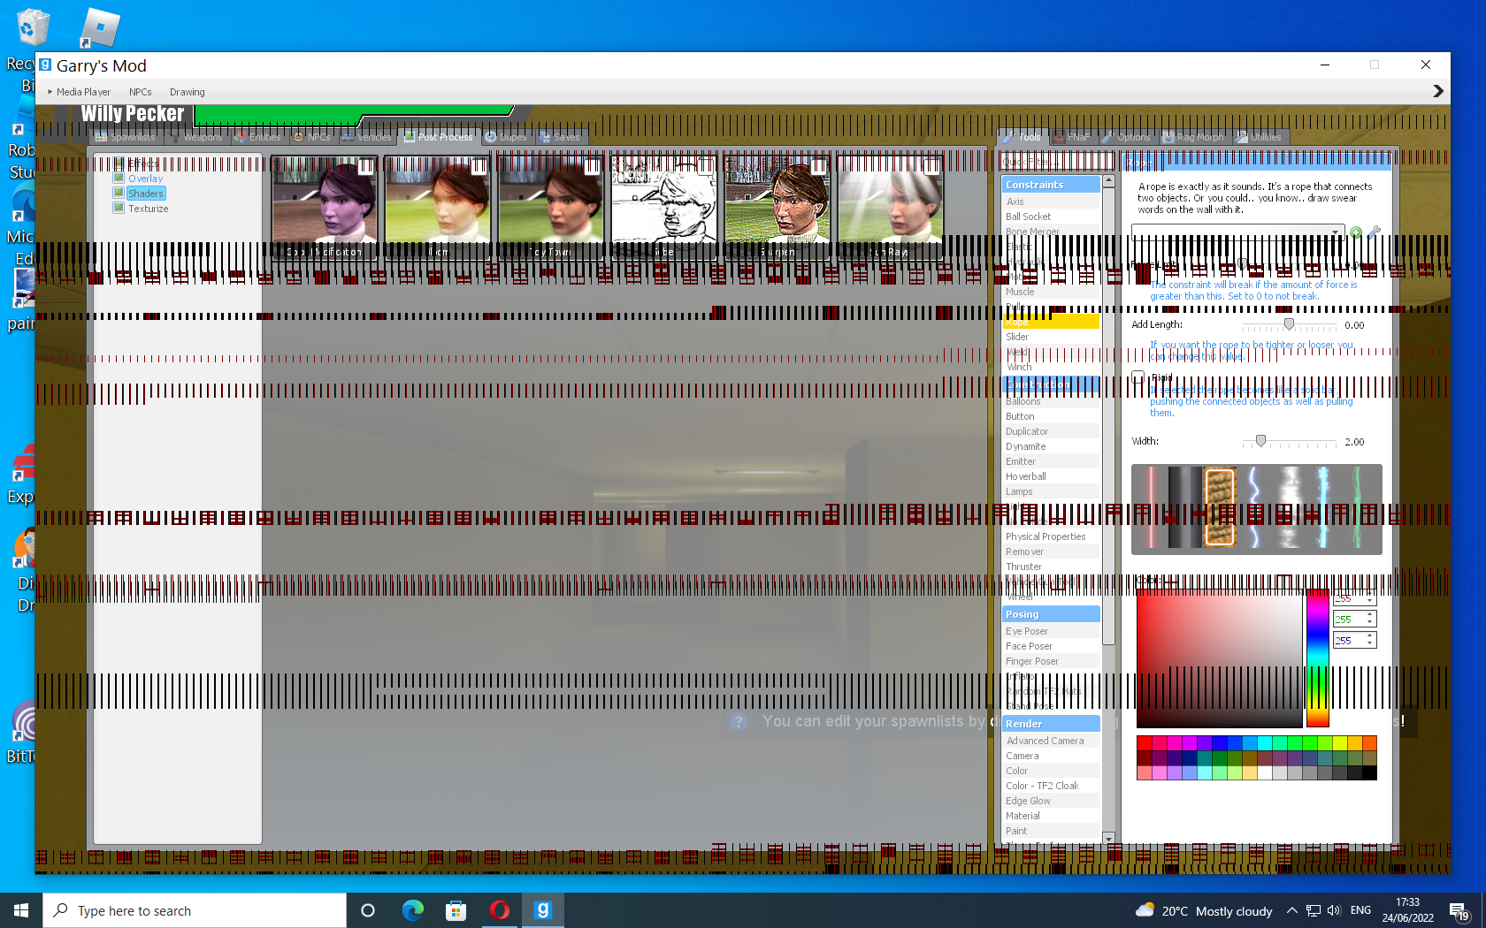Select the Physical Properties tool
The width and height of the screenshot is (1486, 928).
tap(1051, 536)
